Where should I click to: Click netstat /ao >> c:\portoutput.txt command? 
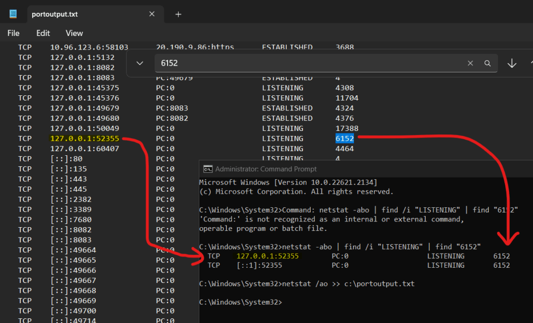click(x=348, y=283)
